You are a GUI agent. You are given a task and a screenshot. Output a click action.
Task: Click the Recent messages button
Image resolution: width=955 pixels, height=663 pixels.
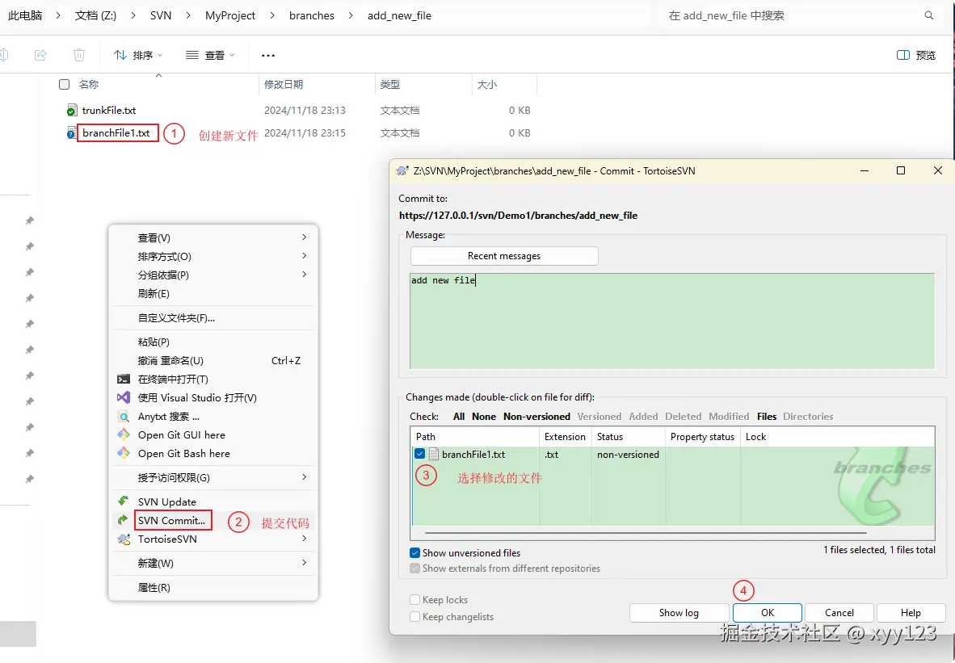[504, 256]
